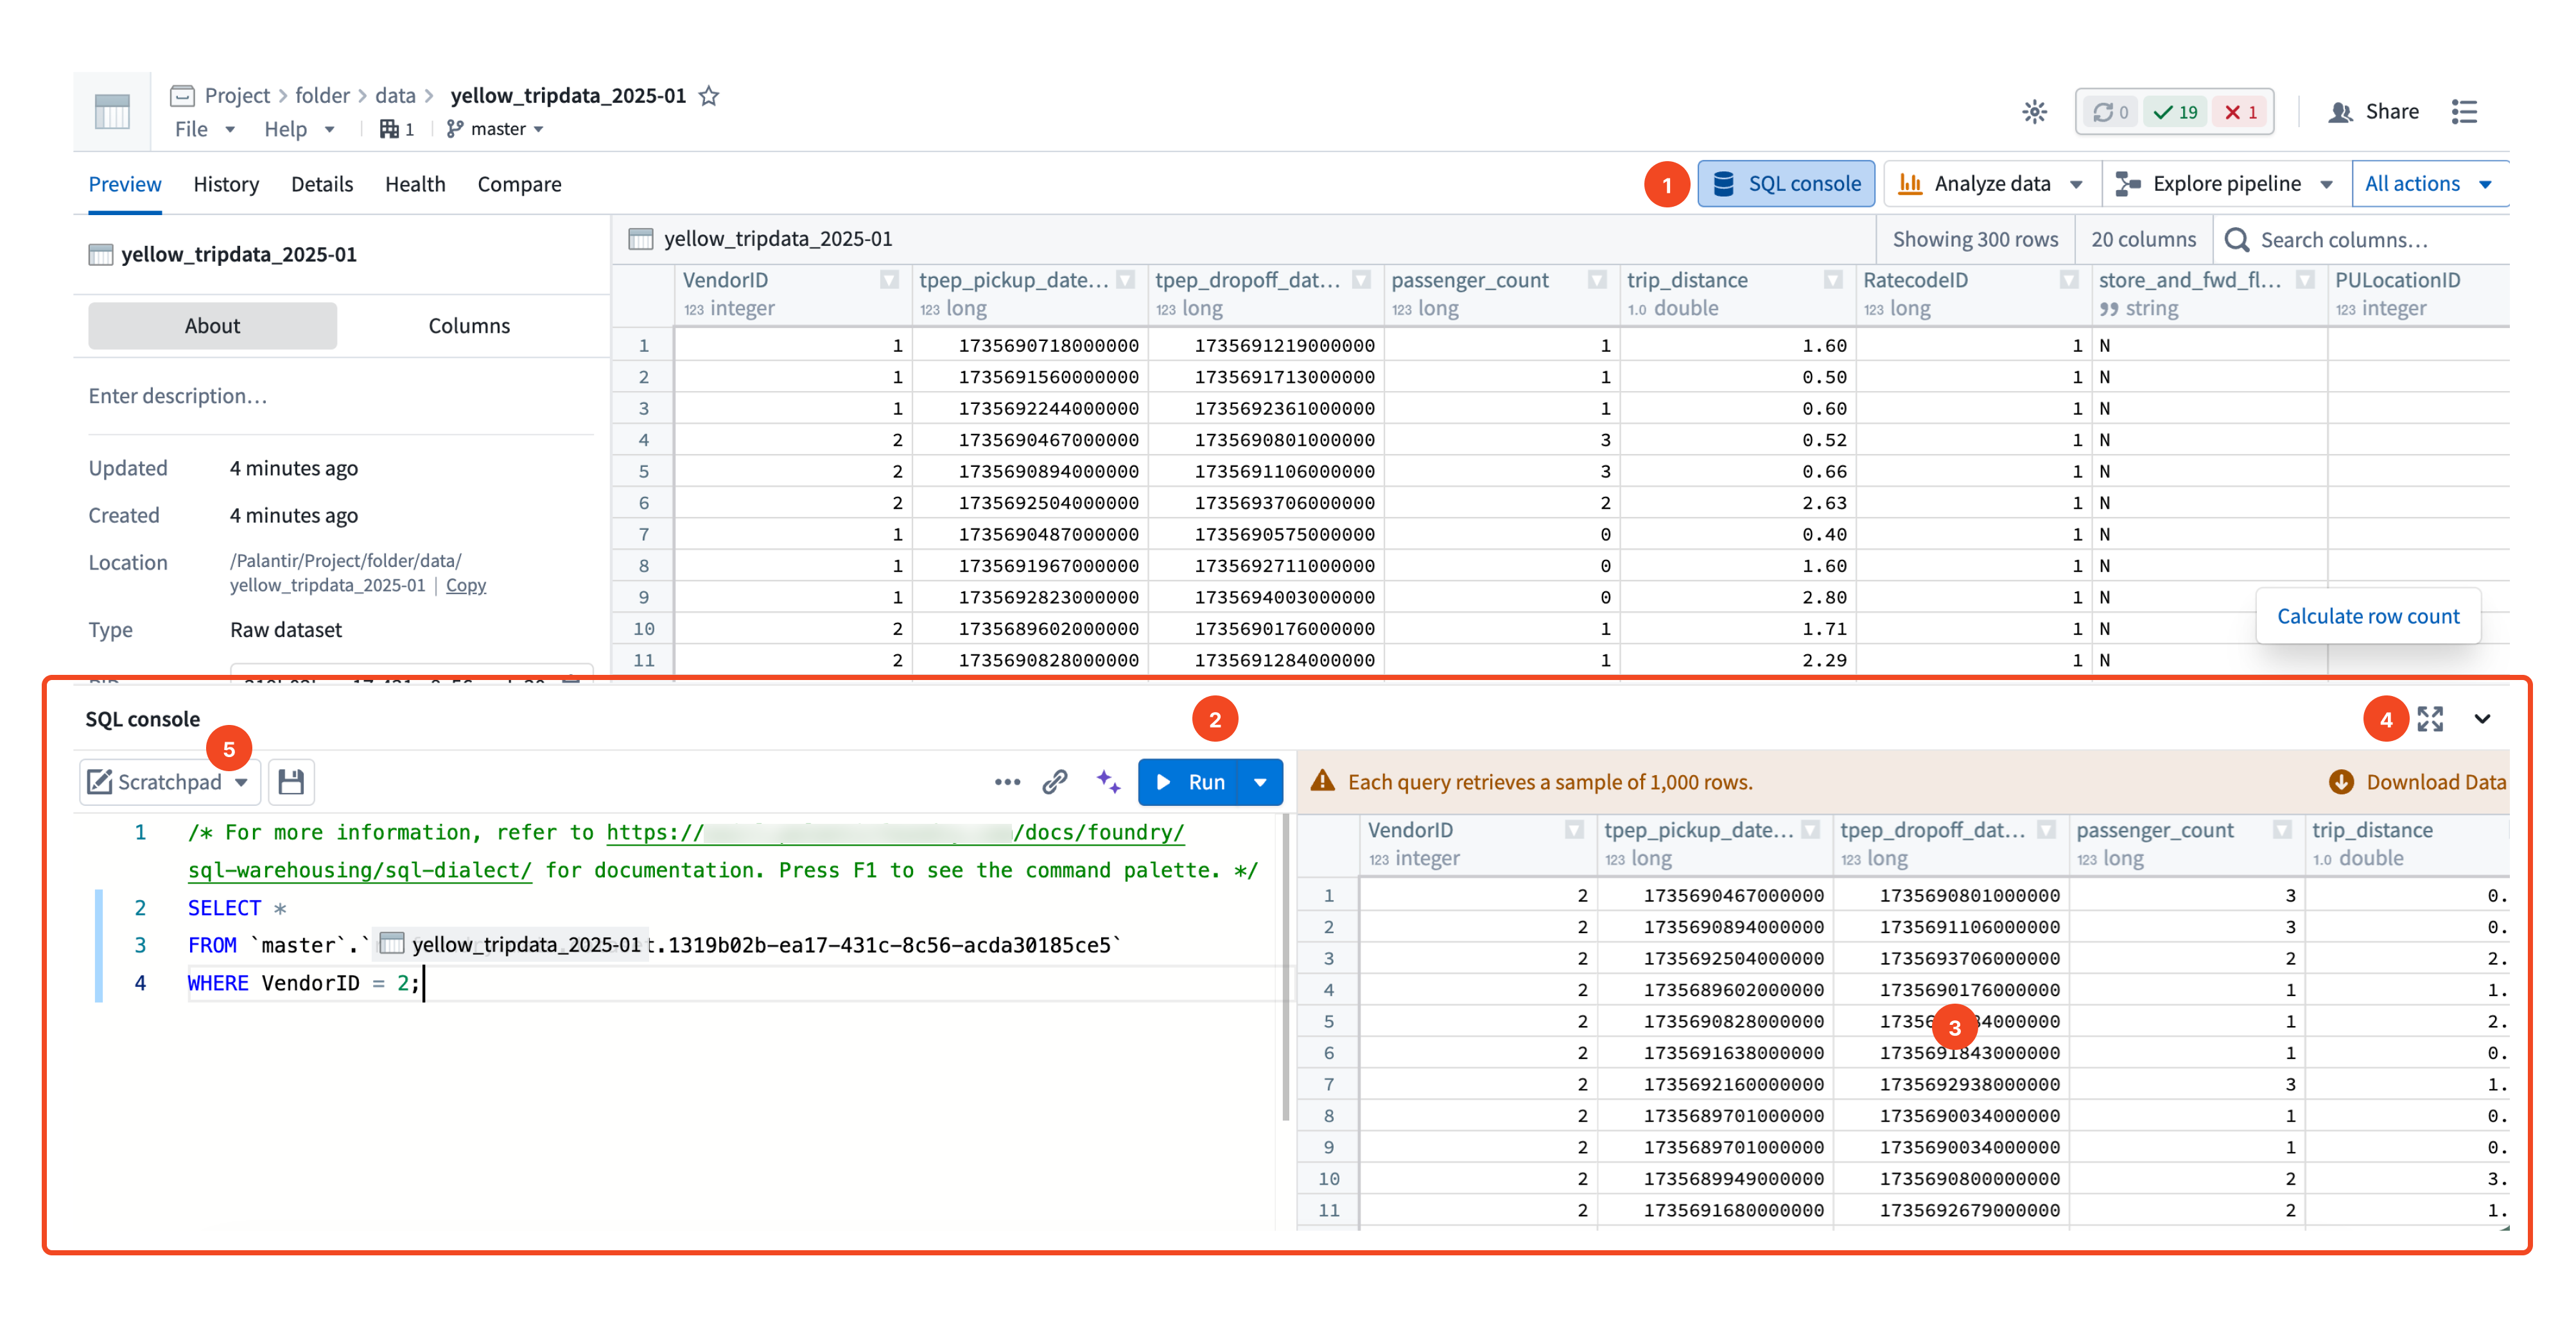Screen dimensions: 2576x1317
Task: Click Download Data in results panel
Action: click(2430, 782)
